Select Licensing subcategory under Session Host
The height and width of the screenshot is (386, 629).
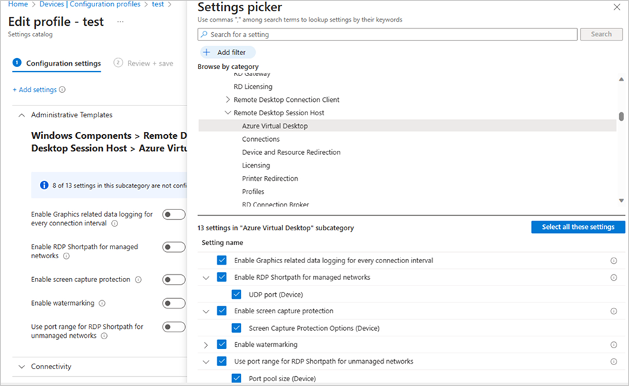tap(256, 165)
